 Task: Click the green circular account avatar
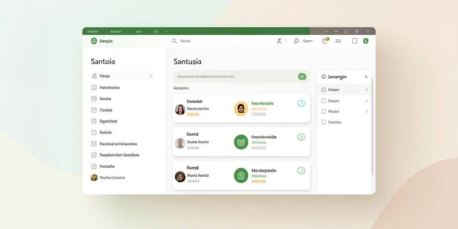tap(366, 41)
